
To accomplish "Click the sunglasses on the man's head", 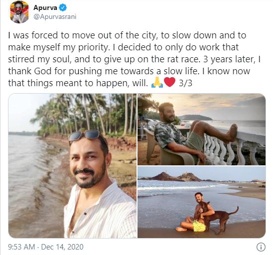I will (x=85, y=135).
